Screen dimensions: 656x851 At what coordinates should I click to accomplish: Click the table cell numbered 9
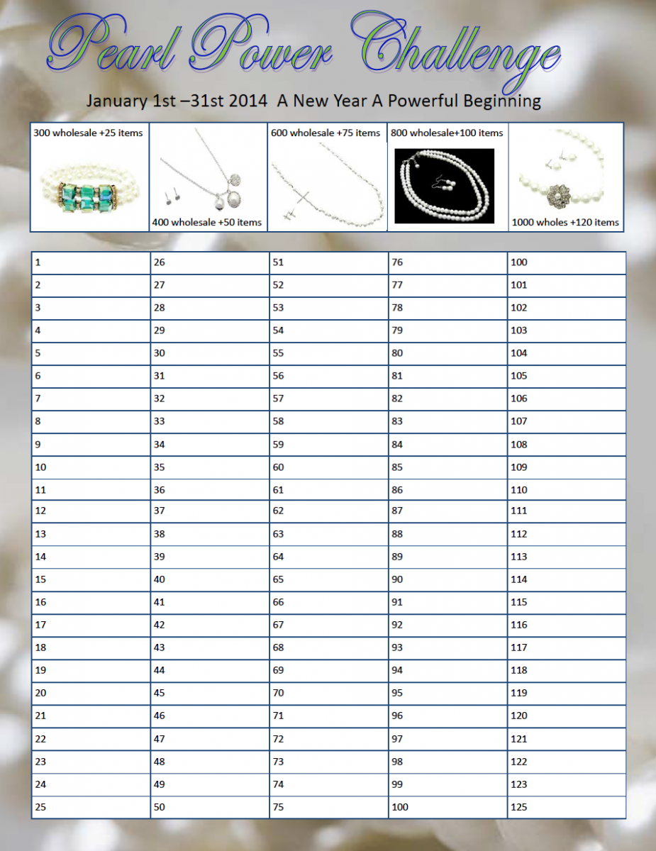click(90, 445)
